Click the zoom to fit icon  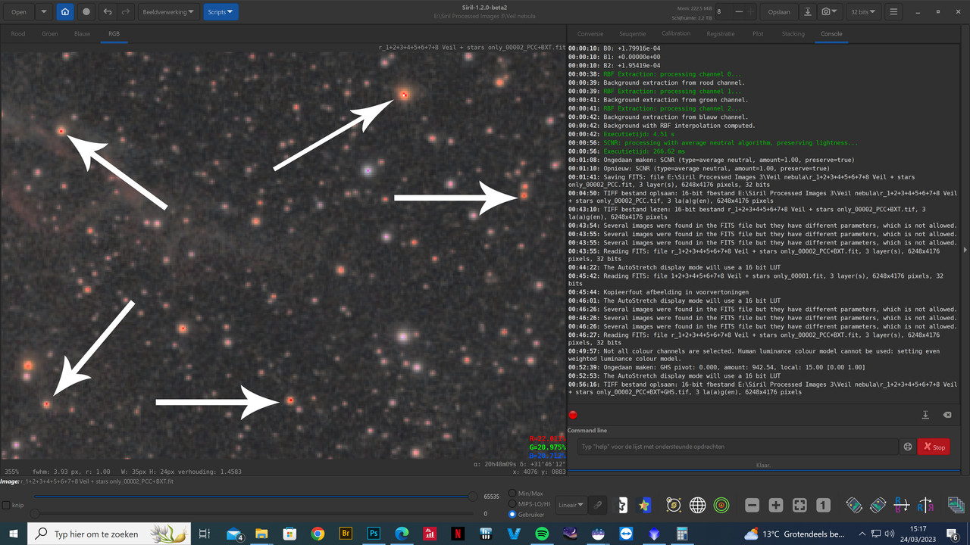click(x=799, y=506)
